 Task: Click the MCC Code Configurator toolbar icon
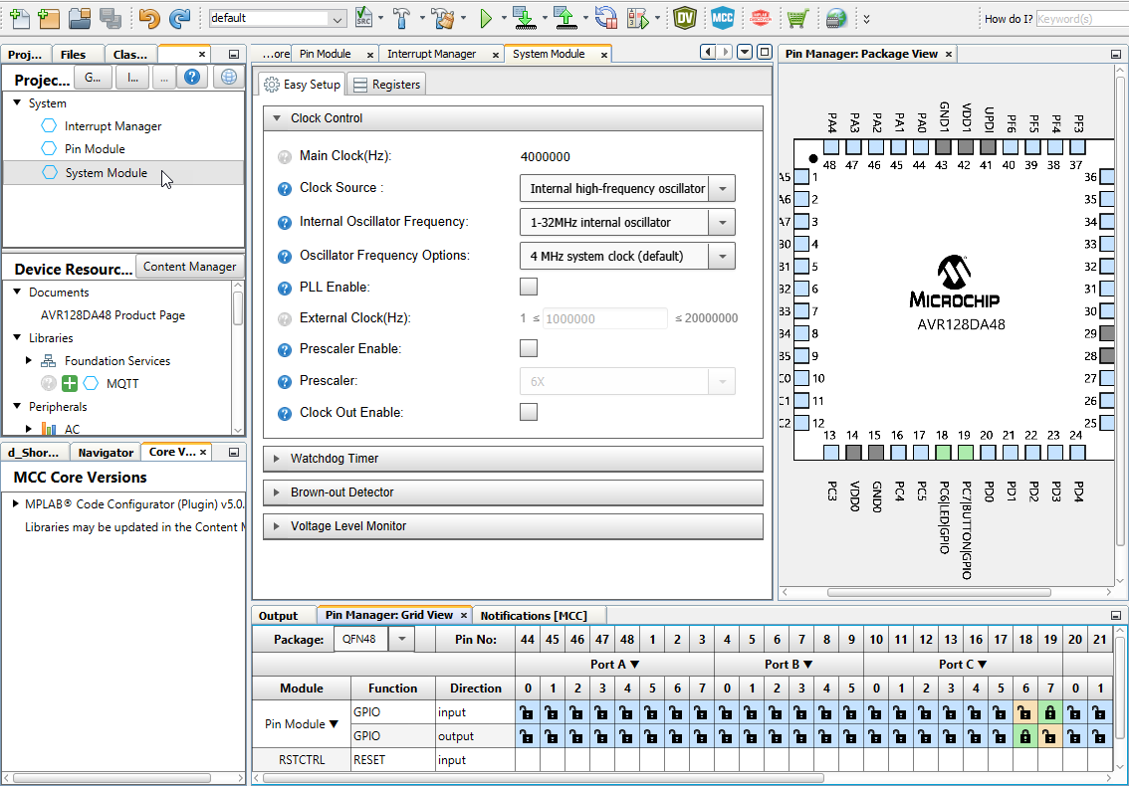pyautogui.click(x=722, y=18)
